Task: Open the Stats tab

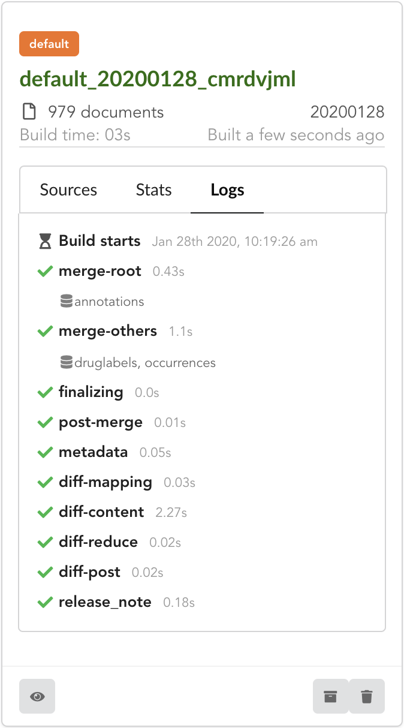Action: tap(154, 190)
